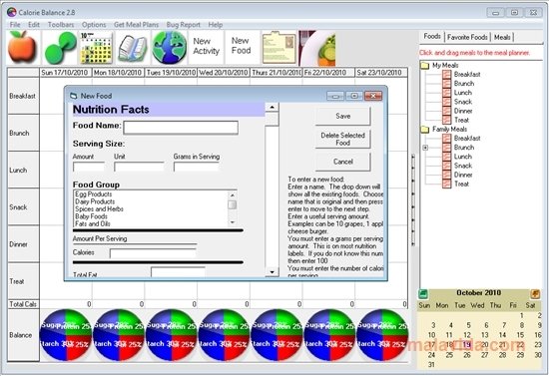Open the green dumbbell exercise icon

60,48
